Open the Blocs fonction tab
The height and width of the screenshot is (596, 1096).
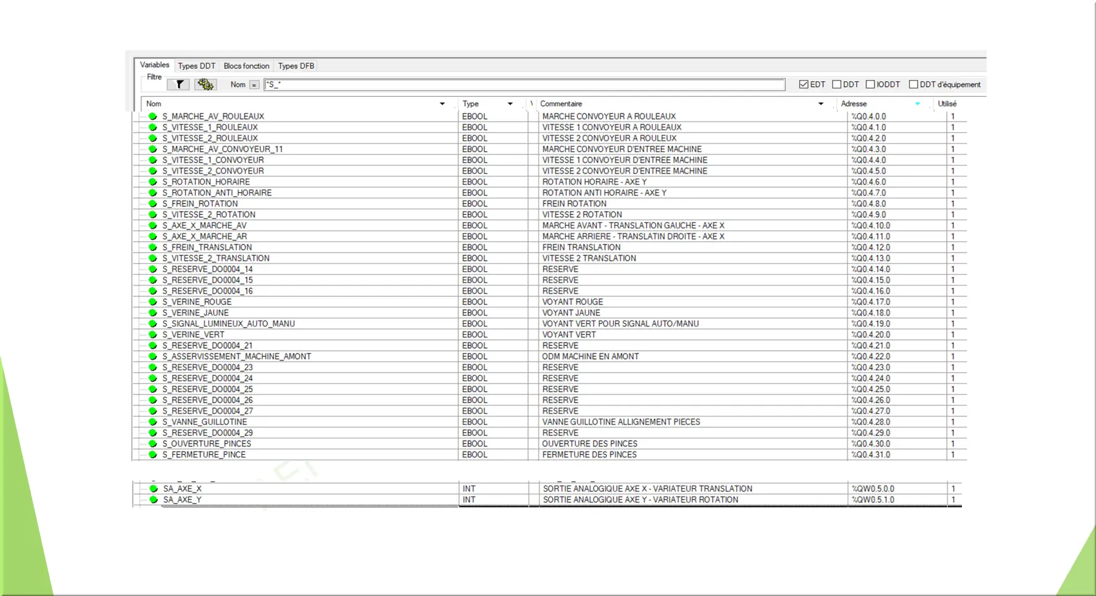click(246, 66)
